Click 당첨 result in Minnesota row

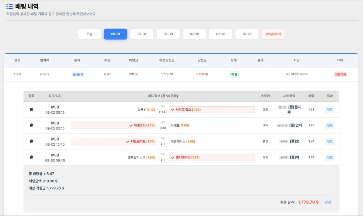pyautogui.click(x=330, y=125)
